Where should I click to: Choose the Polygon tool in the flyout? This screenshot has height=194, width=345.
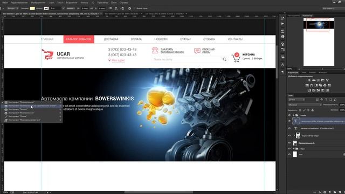click(x=32, y=113)
